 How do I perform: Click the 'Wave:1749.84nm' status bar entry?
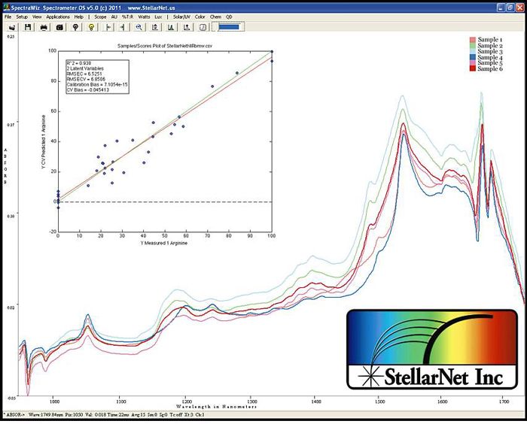click(x=44, y=415)
